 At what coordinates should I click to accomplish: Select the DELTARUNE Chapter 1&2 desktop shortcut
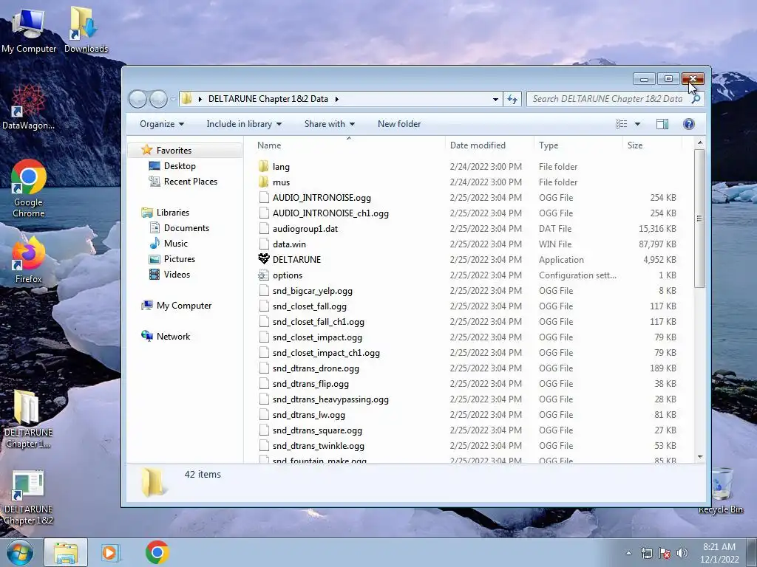[x=28, y=498]
